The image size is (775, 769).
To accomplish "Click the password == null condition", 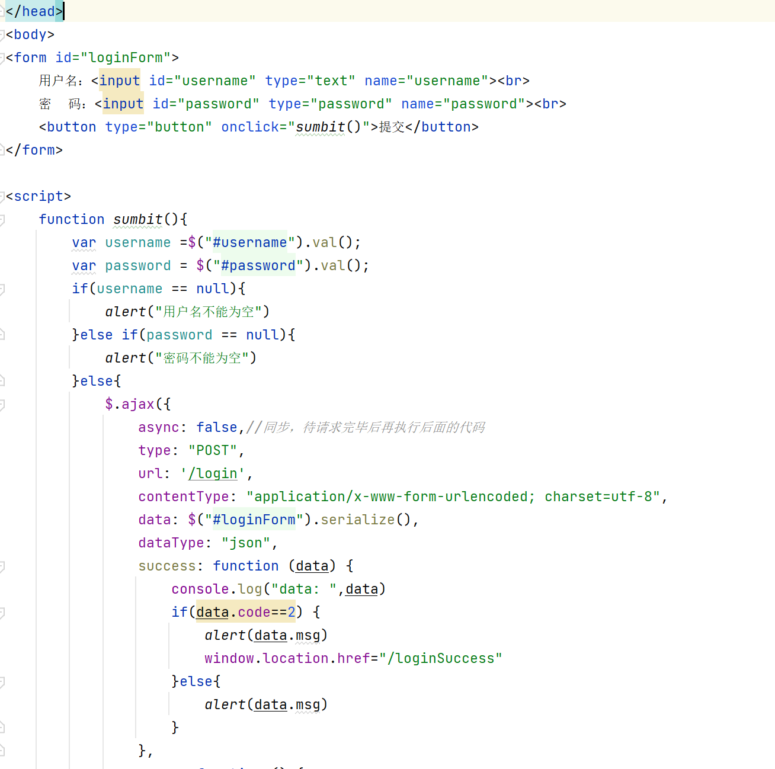I will pyautogui.click(x=213, y=335).
